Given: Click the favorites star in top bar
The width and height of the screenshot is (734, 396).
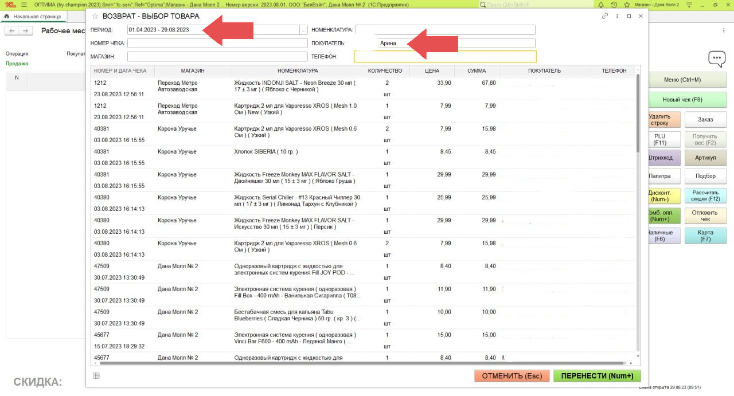Looking at the screenshot, I should (626, 5).
